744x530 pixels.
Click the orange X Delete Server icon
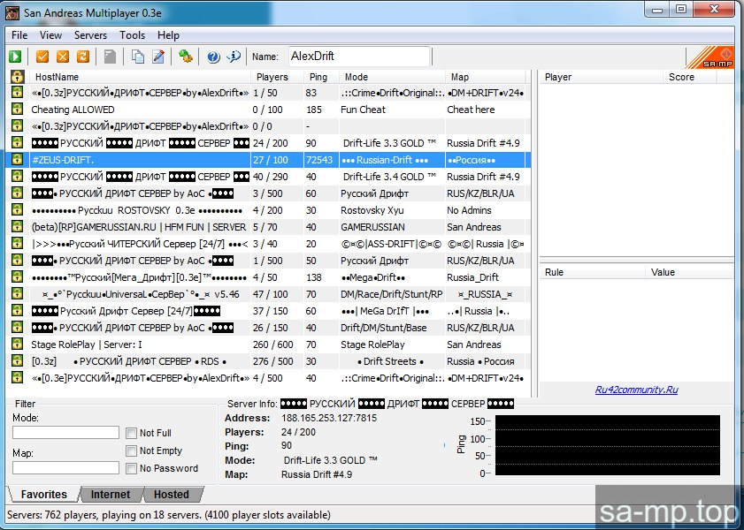63,57
